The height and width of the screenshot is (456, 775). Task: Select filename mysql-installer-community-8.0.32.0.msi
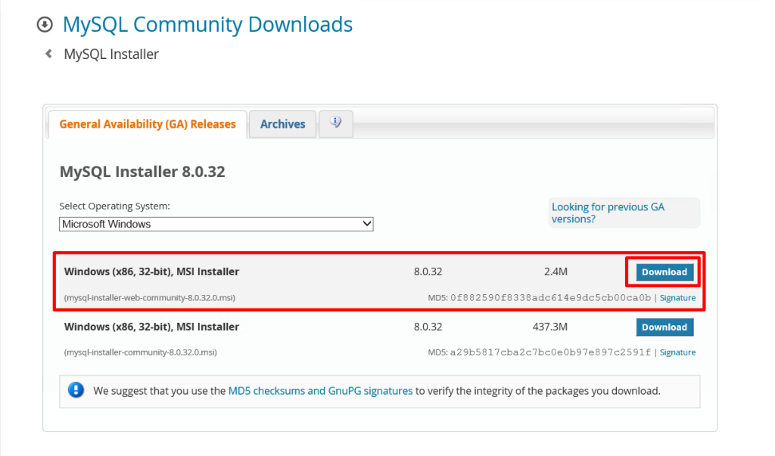tap(140, 352)
